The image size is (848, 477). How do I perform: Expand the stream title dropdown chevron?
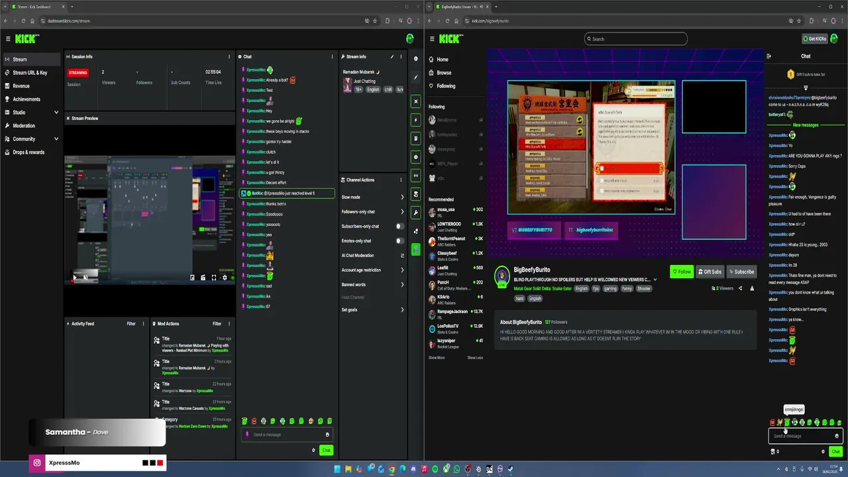click(655, 280)
